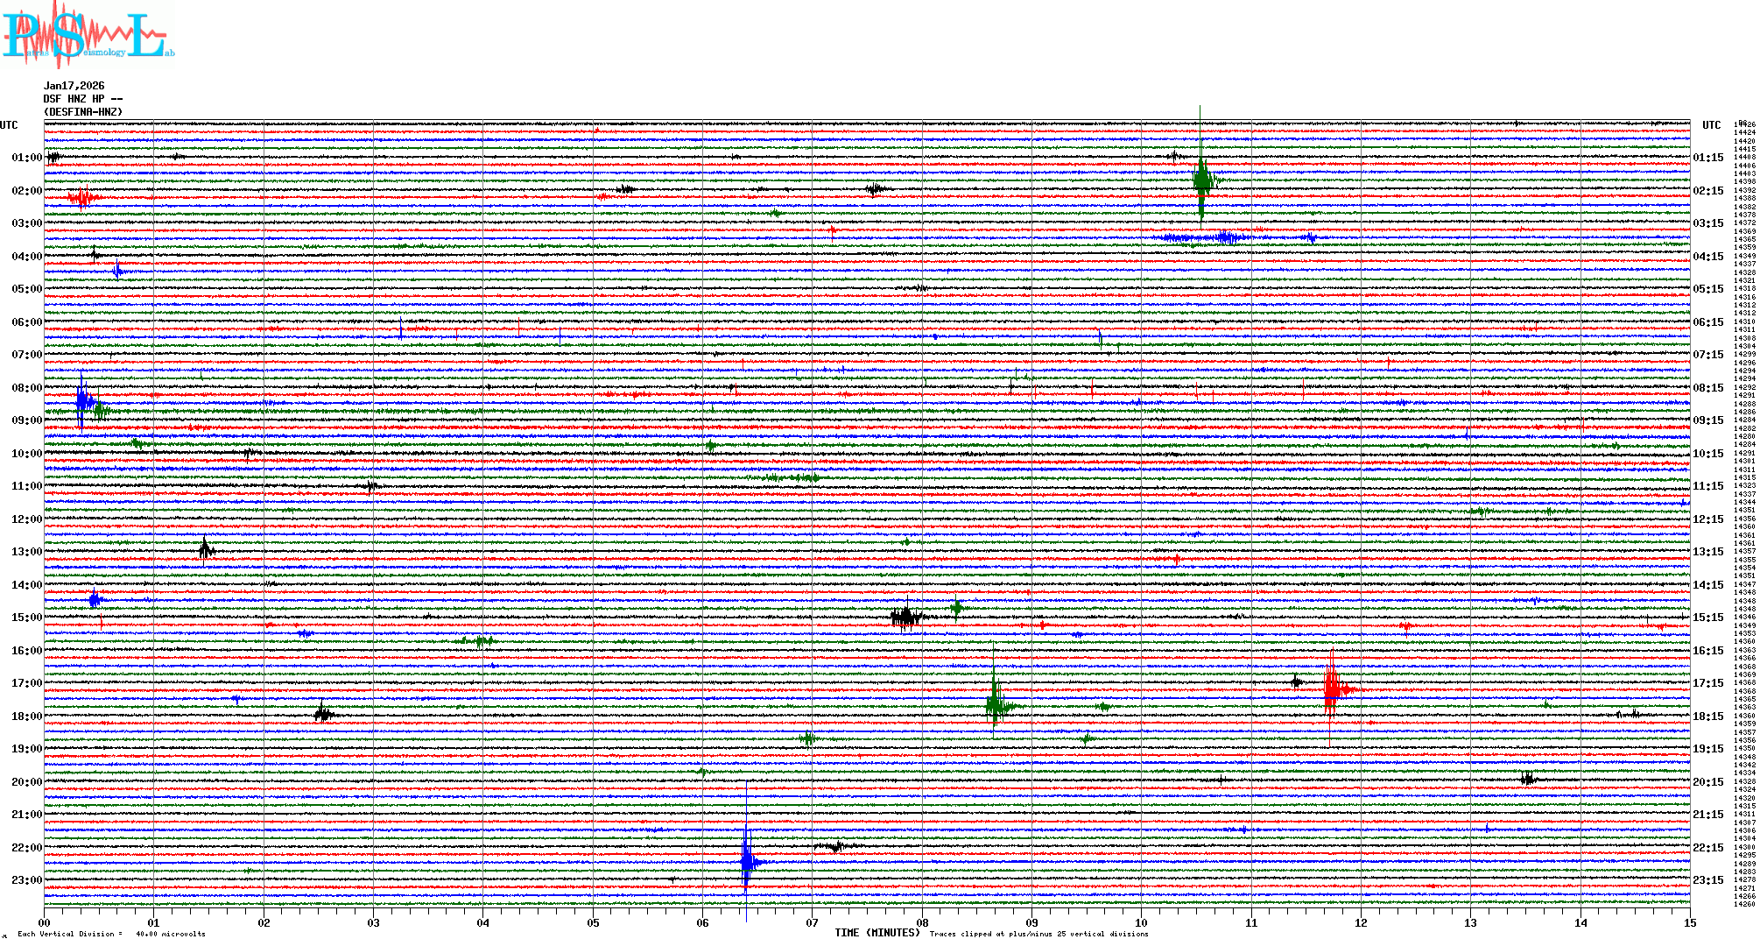
Task: Click minute tick 15 on bottom axis
Action: click(1690, 922)
